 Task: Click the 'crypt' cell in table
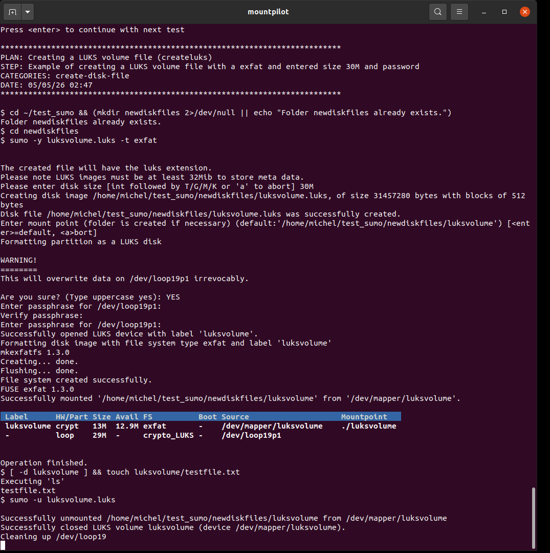68,426
